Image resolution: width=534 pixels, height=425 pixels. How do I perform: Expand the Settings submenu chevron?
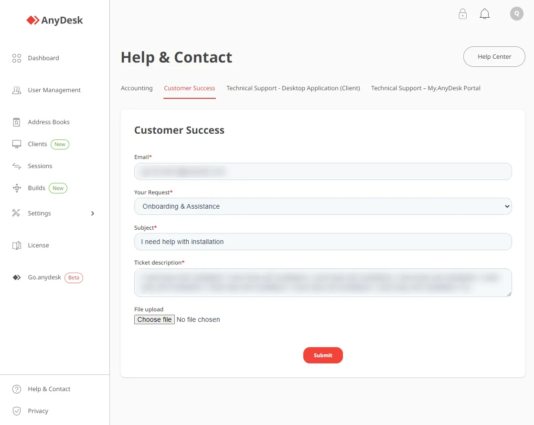pos(93,213)
